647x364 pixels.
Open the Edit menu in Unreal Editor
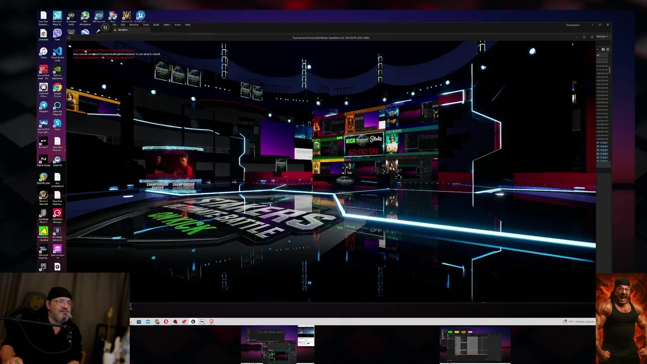click(x=123, y=25)
